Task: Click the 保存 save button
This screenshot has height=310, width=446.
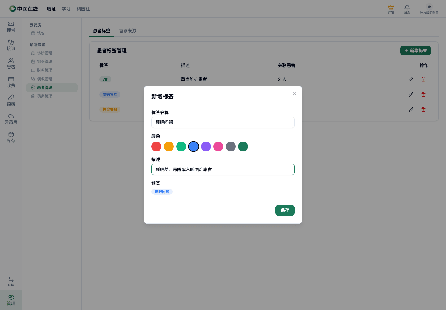Action: [x=285, y=210]
